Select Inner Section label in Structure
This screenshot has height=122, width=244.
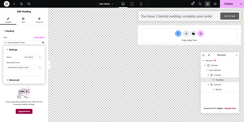pos(215,70)
